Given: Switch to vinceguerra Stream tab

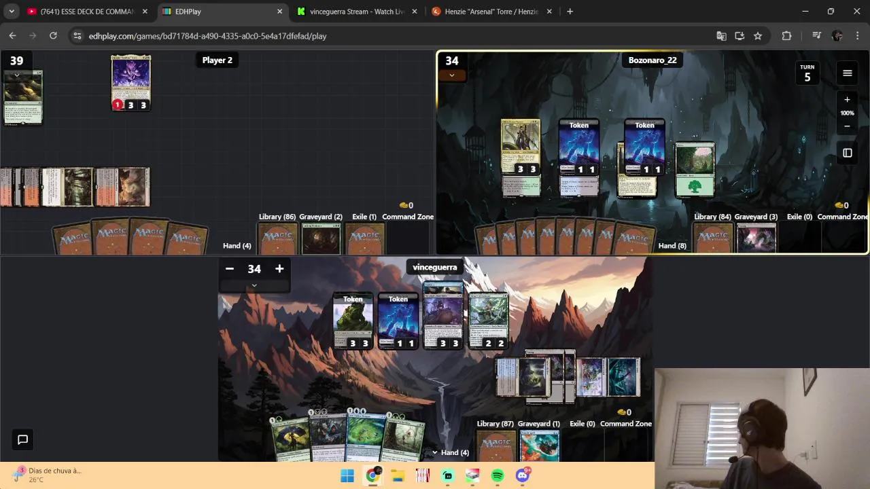Looking at the screenshot, I should (x=357, y=12).
